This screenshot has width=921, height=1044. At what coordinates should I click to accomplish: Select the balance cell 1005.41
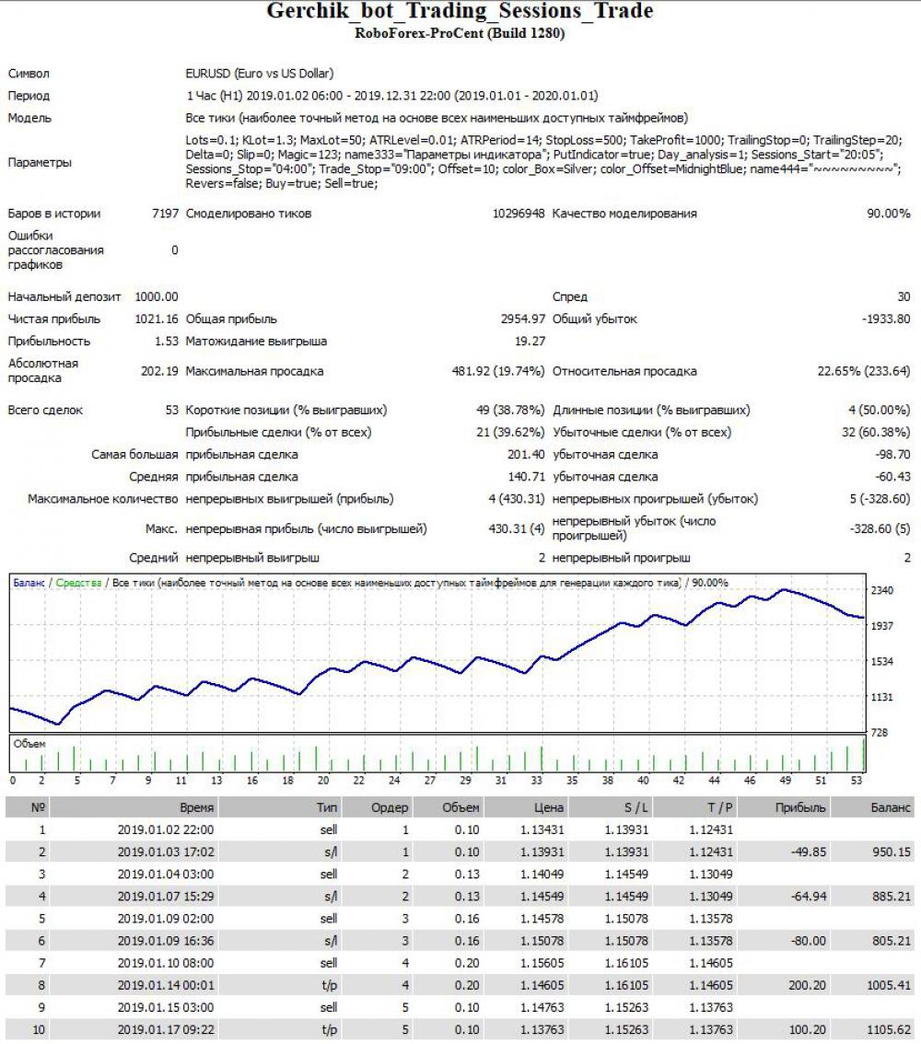coord(889,985)
